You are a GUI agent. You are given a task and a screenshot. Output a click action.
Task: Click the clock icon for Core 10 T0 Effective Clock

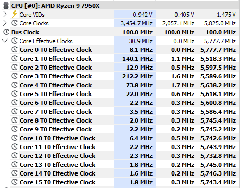coord(15,138)
